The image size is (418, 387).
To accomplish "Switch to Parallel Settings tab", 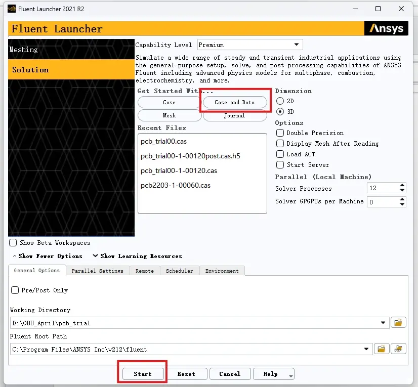I will pos(98,271).
